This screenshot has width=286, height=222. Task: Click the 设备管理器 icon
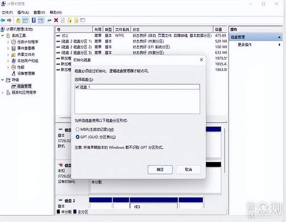13,73
